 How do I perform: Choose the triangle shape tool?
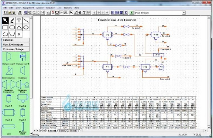pos(19,27)
